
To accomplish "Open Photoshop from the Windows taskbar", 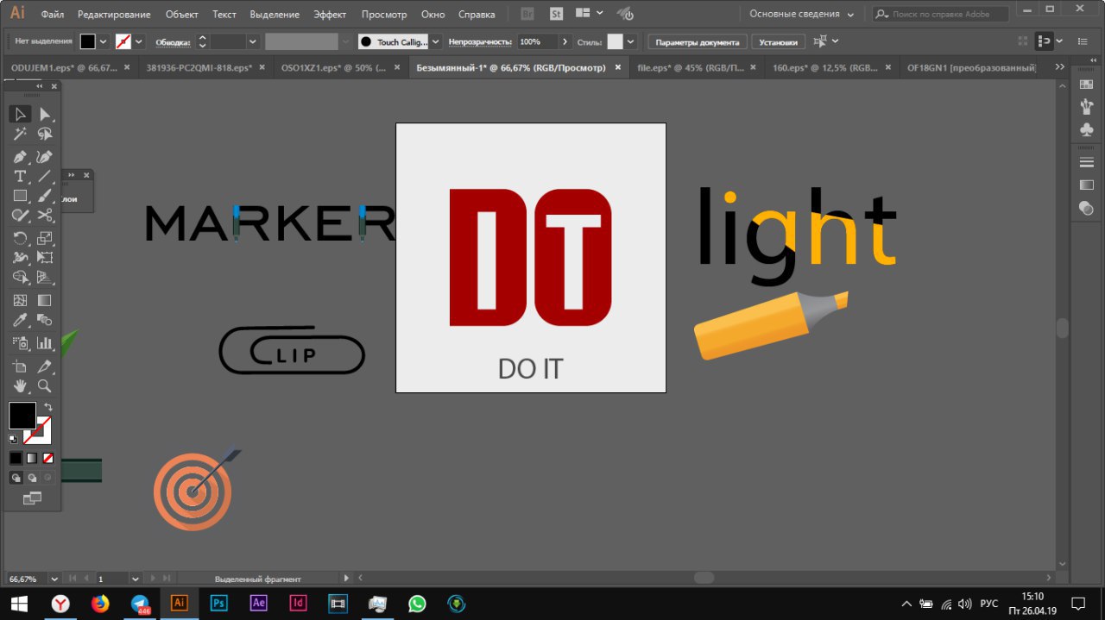I will [x=219, y=603].
